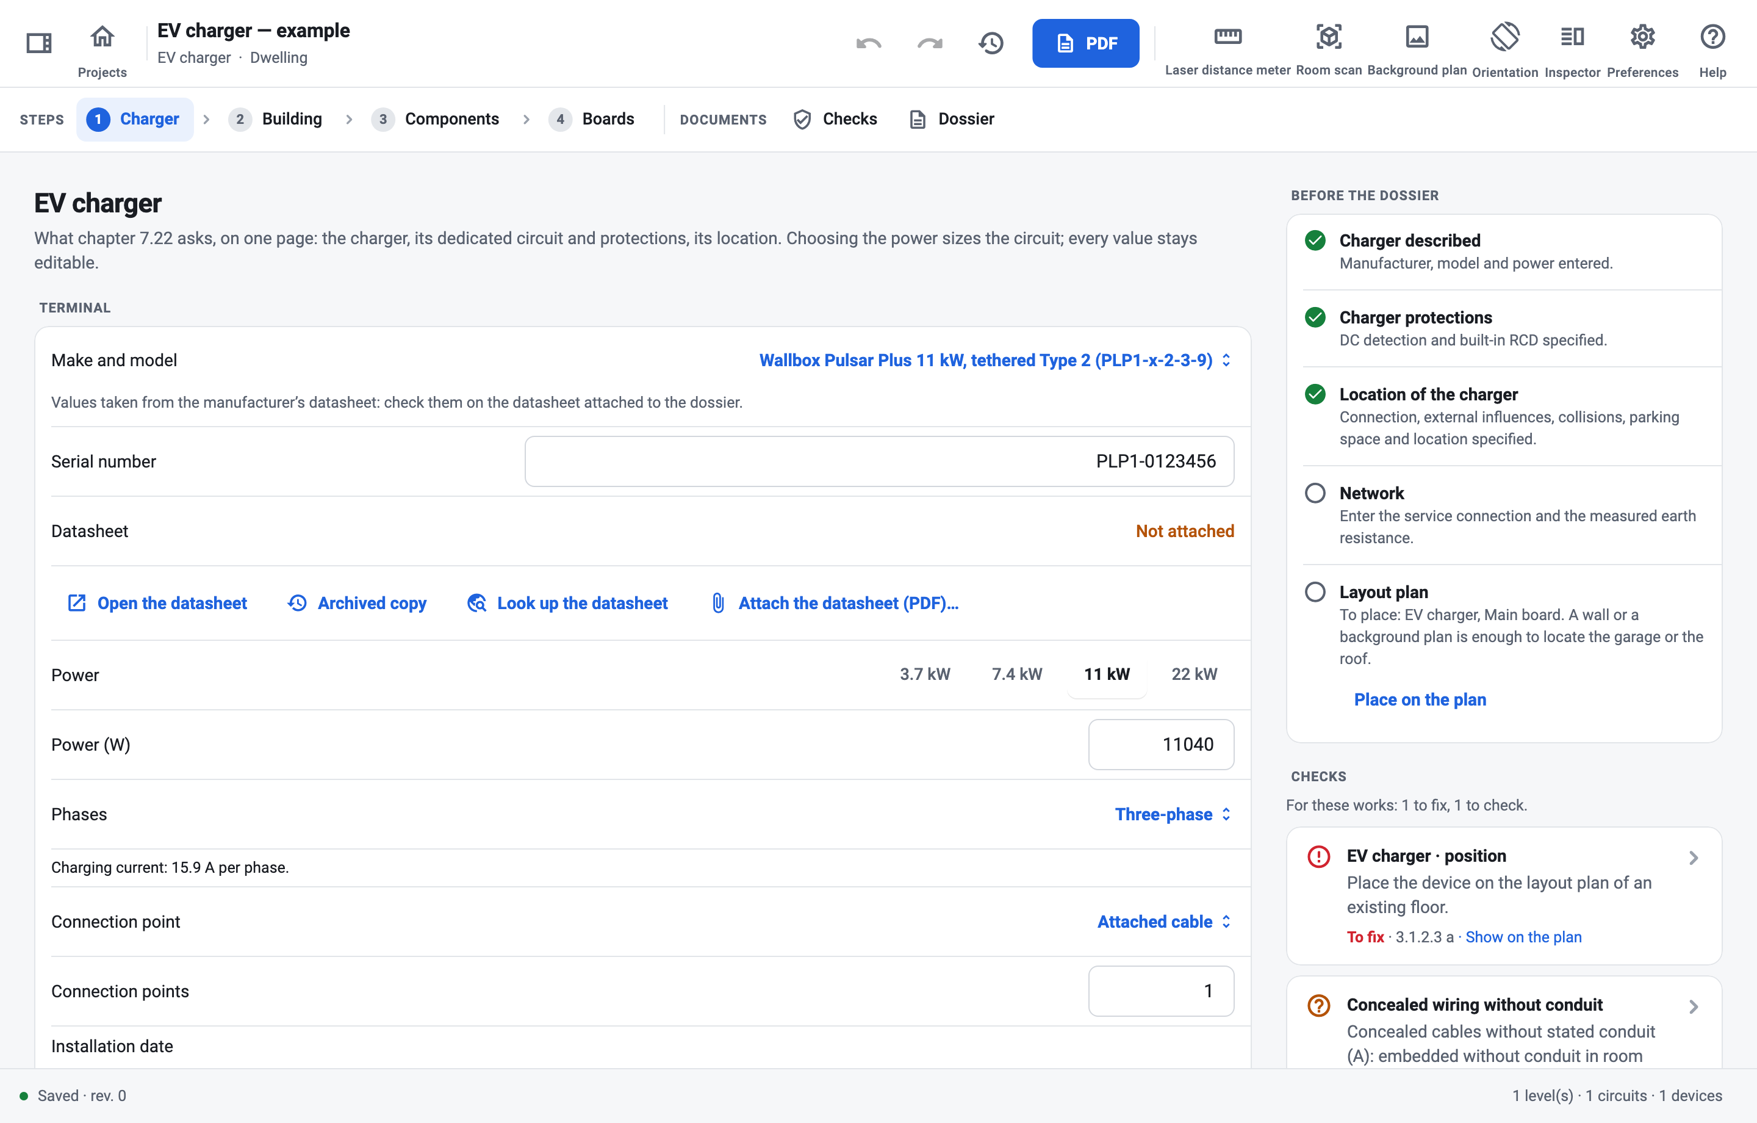Image resolution: width=1757 pixels, height=1123 pixels.
Task: Open revision history clock icon
Action: coord(991,43)
